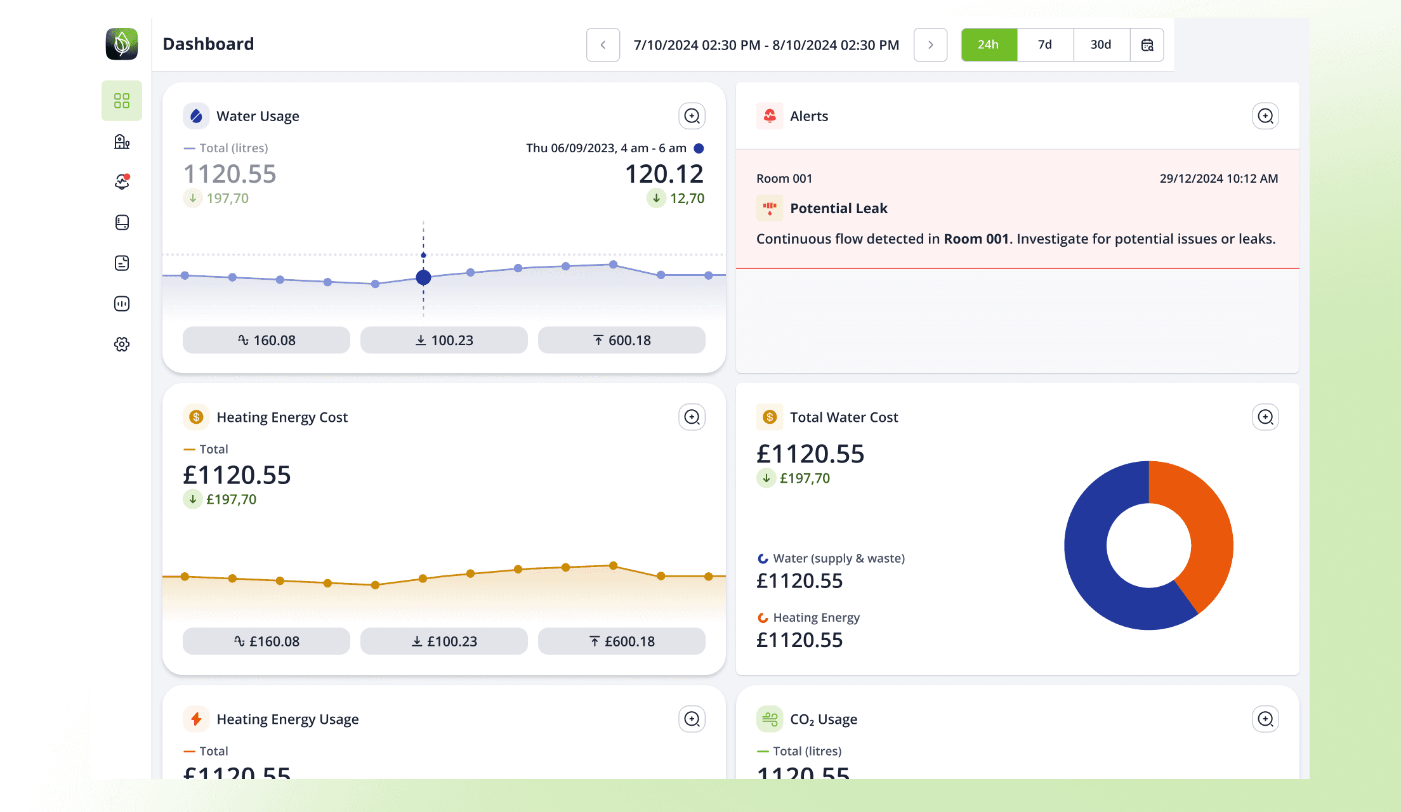
Task: Click the Water Usage total 1120.55
Action: coord(230,174)
